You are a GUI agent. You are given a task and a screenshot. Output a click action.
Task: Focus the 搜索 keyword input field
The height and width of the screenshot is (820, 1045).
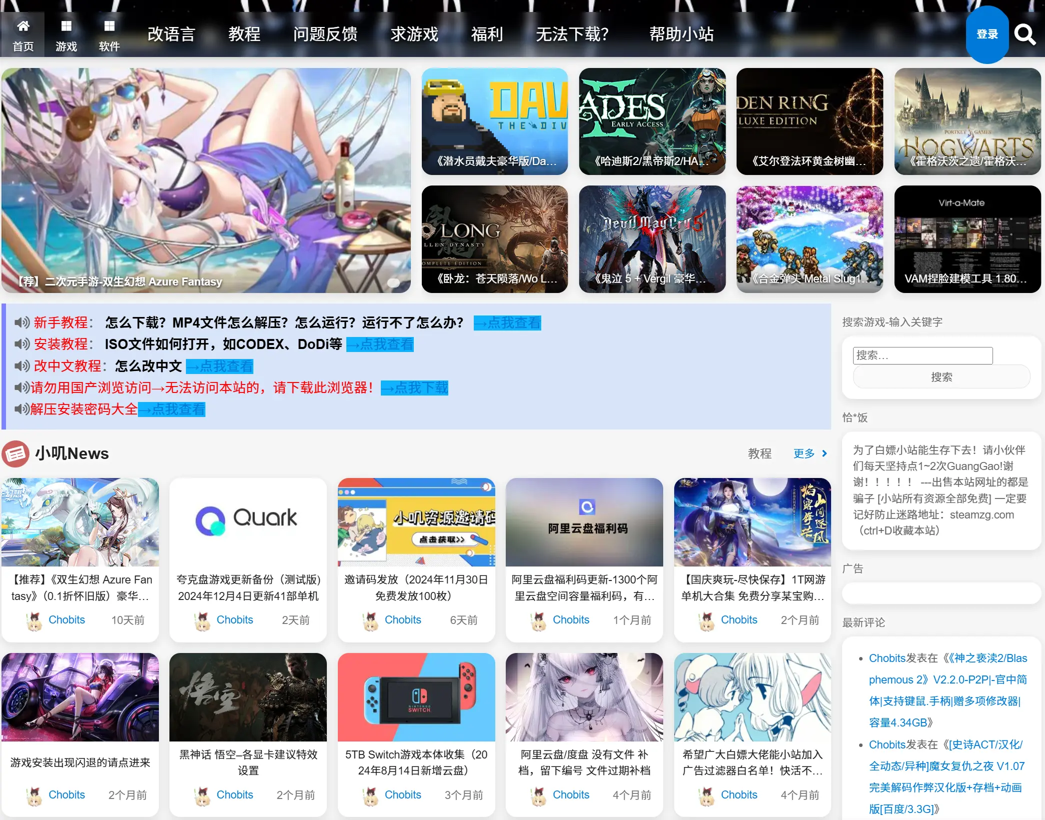click(x=923, y=355)
